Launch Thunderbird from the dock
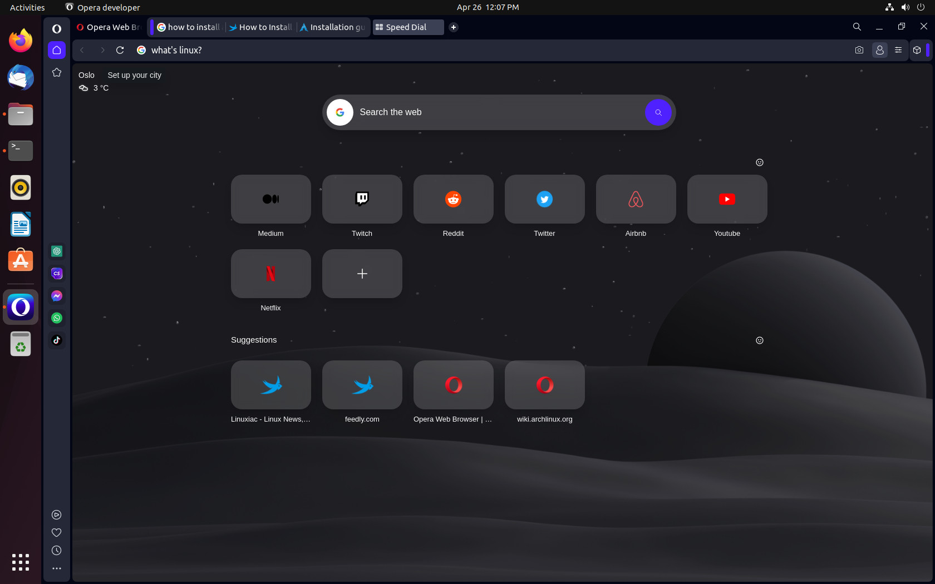 [21, 77]
